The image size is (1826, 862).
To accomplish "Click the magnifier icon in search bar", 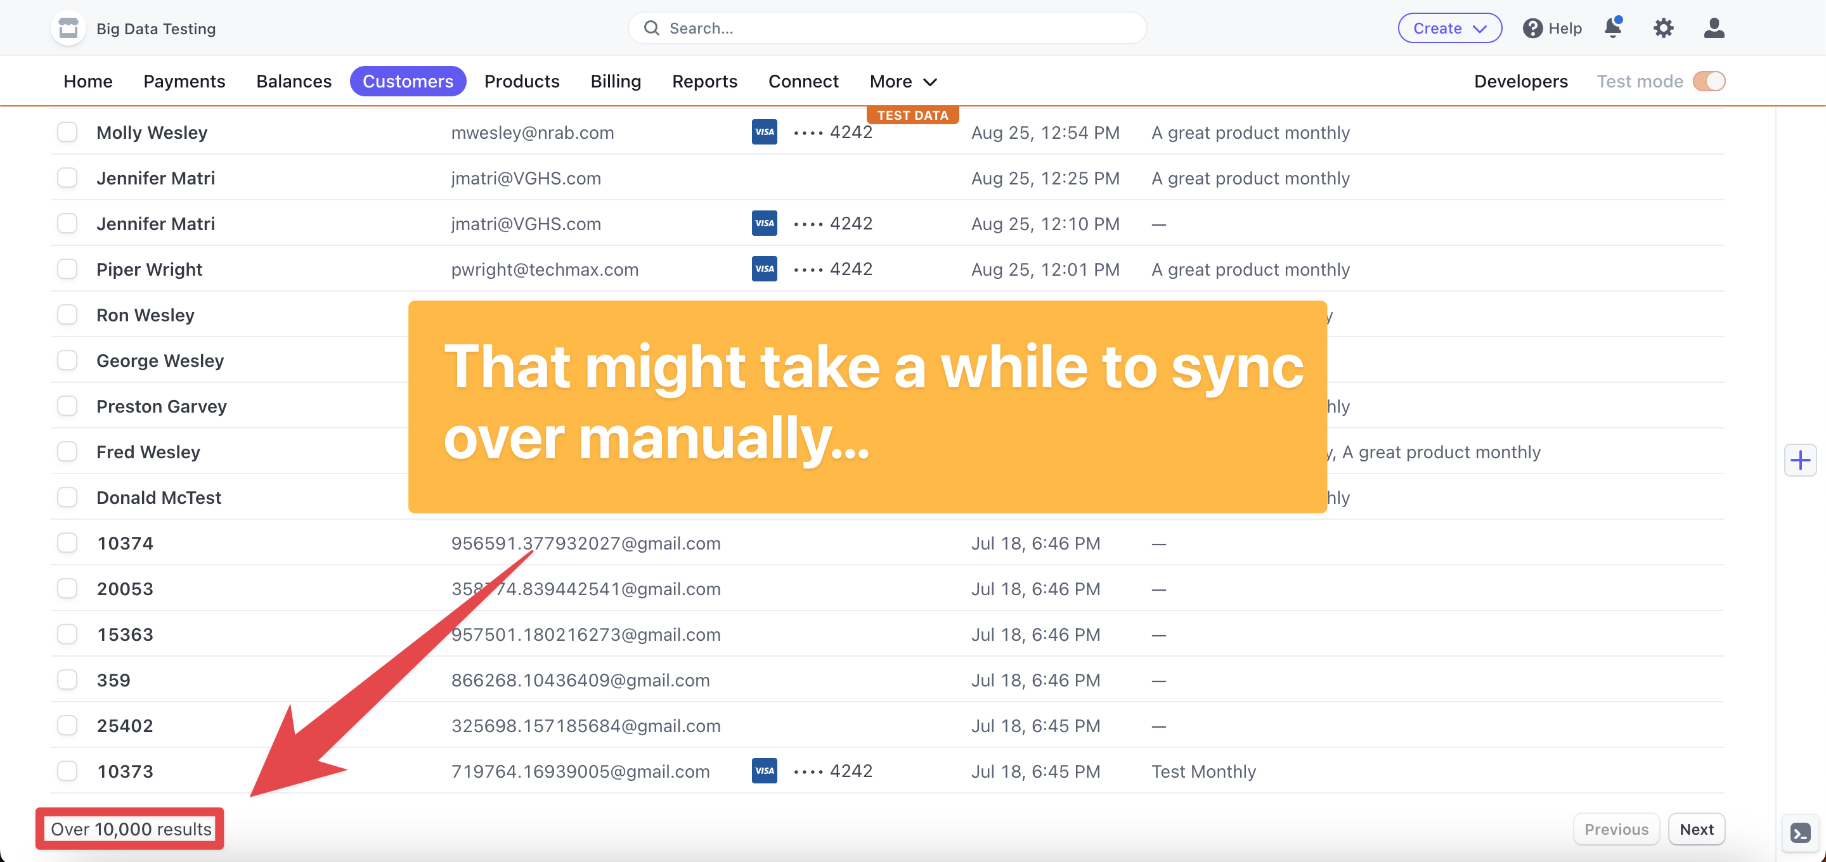I will tap(651, 29).
